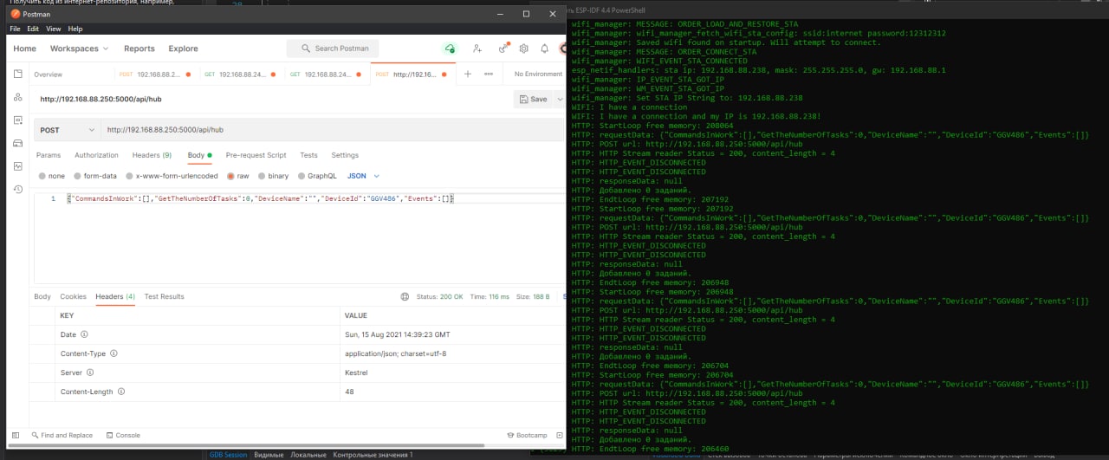Open the dropdown arrow next to Save
The image size is (1109, 460).
560,99
